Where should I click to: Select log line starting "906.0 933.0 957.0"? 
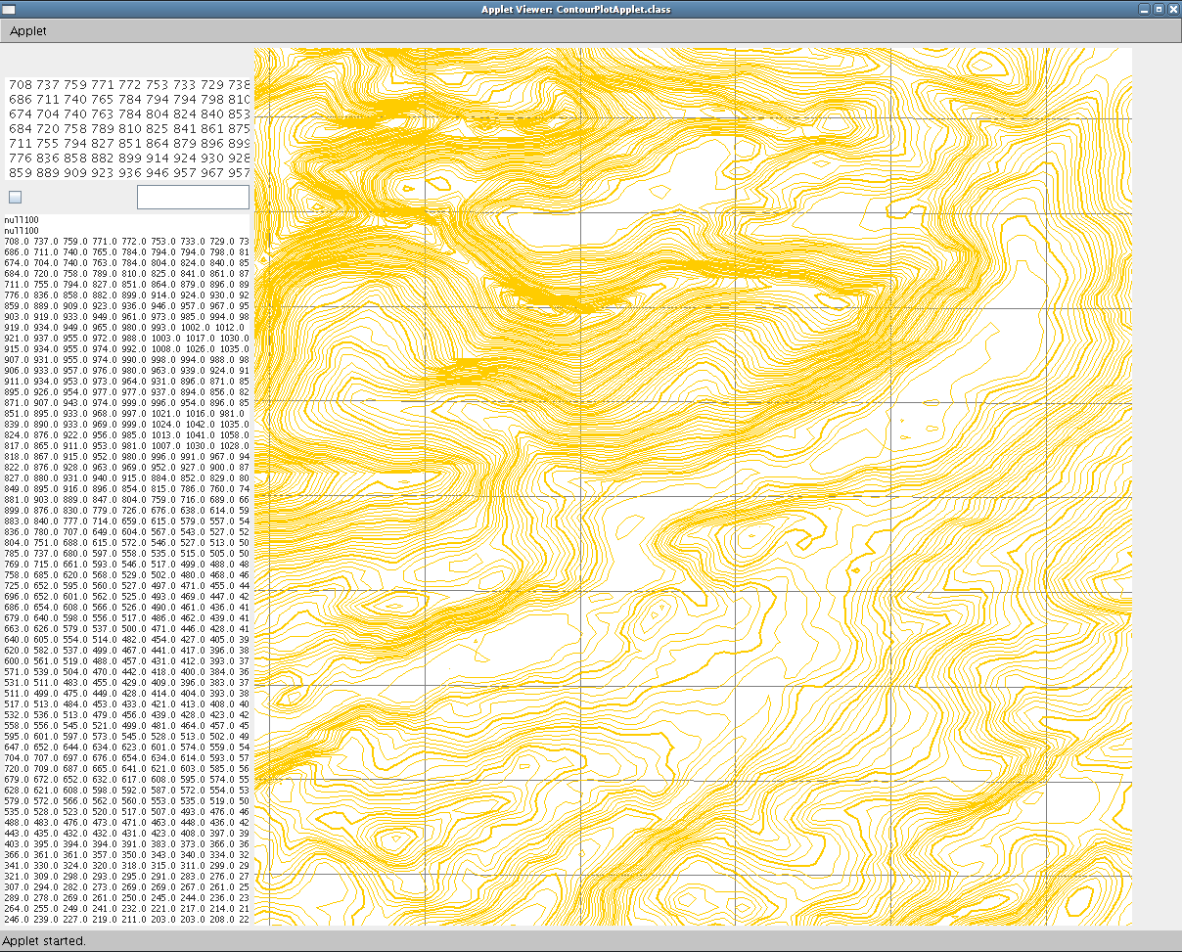126,370
